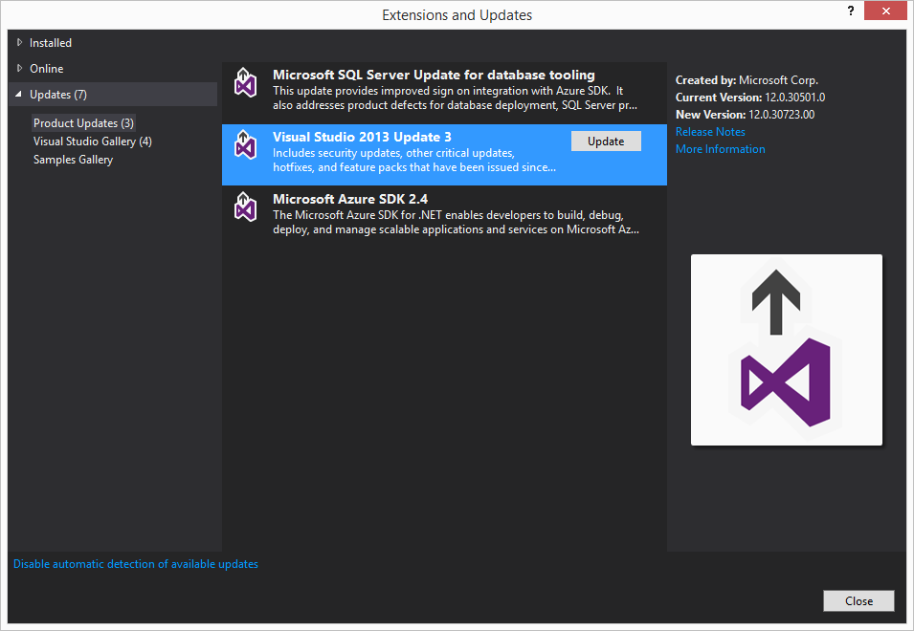Collapse the Updates (7) section

pyautogui.click(x=20, y=95)
